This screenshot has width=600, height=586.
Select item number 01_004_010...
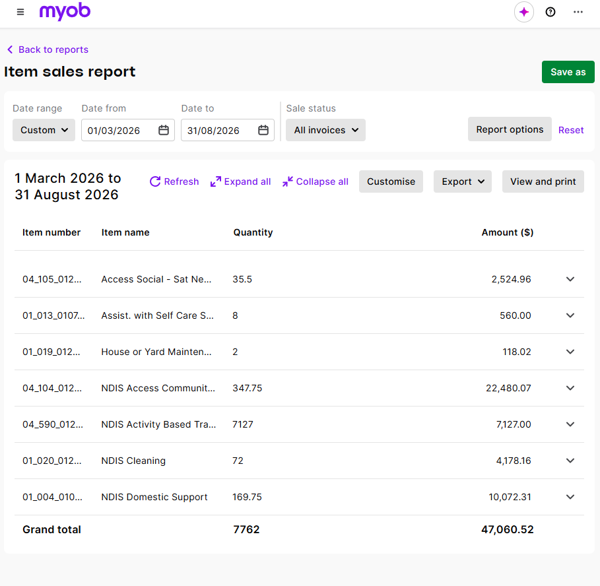52,498
